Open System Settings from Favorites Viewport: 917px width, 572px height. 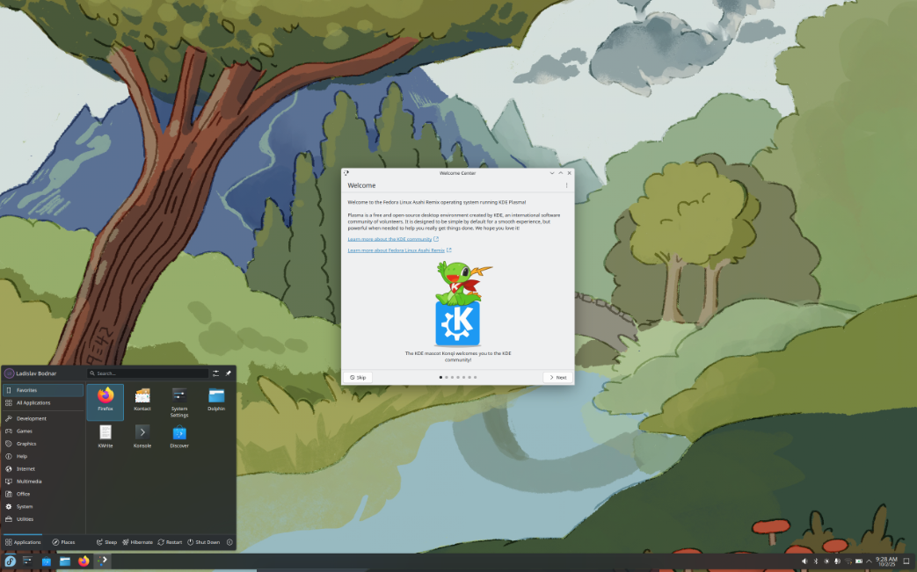click(179, 402)
